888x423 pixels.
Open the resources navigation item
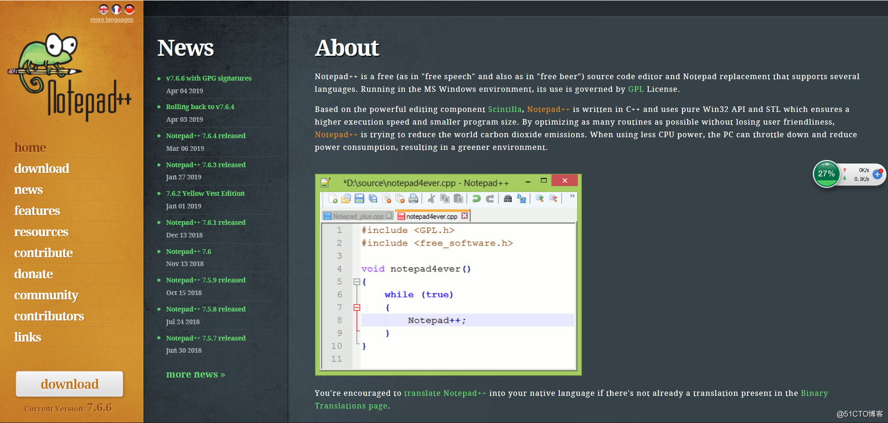tap(41, 232)
